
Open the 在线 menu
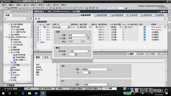click(x=33, y=5)
